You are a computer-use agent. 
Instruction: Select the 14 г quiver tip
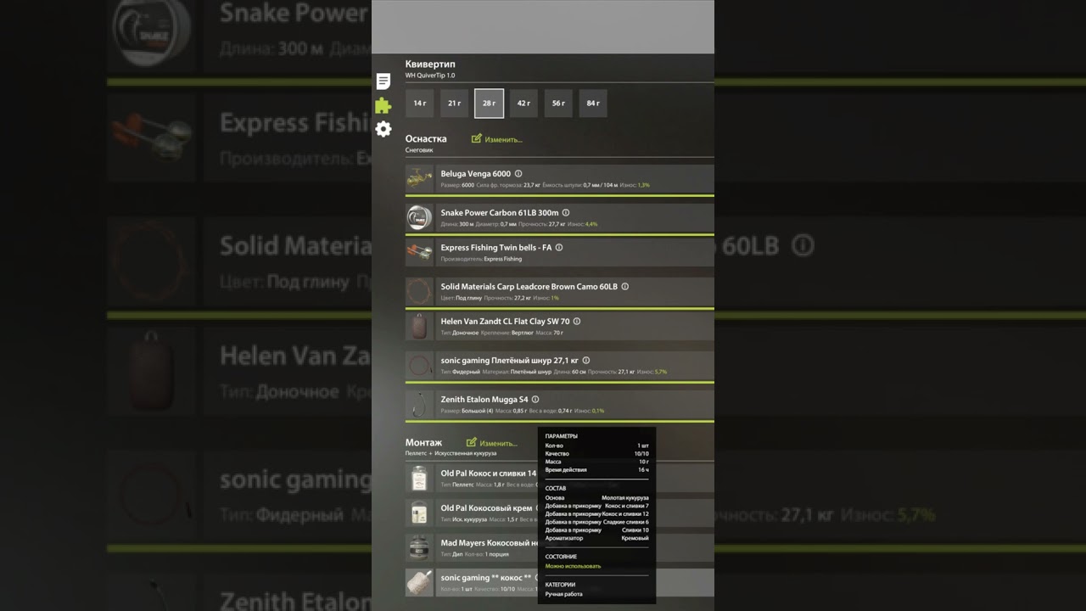(420, 104)
